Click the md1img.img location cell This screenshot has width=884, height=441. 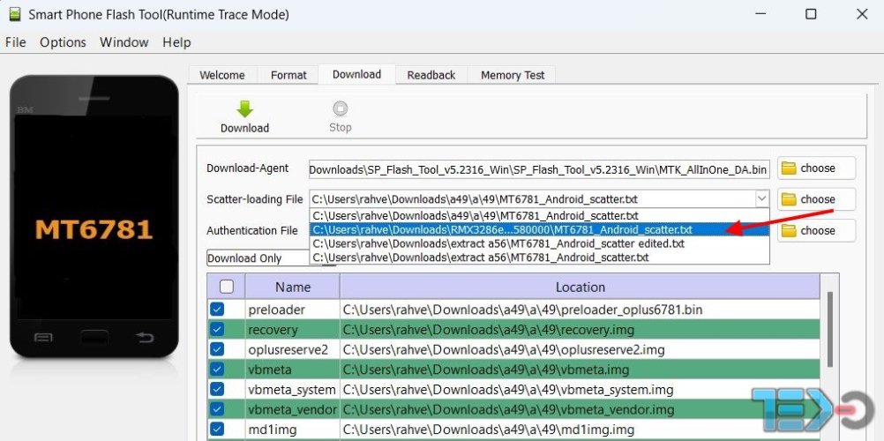point(581,430)
